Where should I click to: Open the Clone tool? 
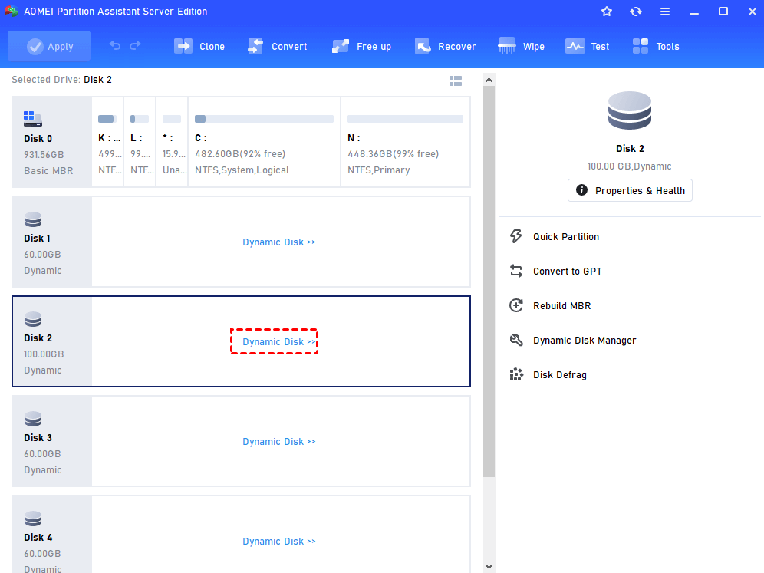[x=199, y=46]
